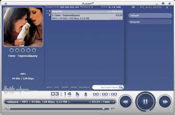Maximize the AIMP window

[x=163, y=3]
